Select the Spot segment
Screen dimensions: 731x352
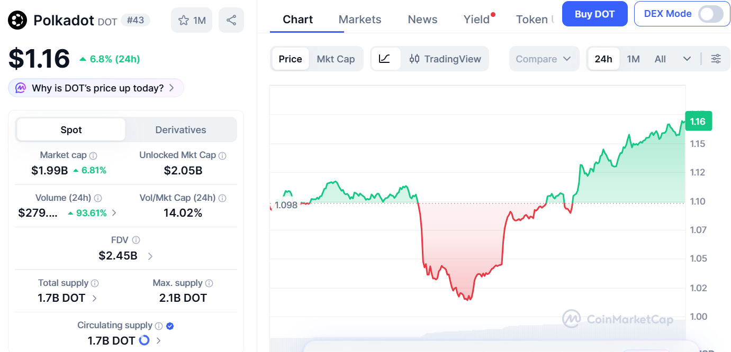click(71, 129)
